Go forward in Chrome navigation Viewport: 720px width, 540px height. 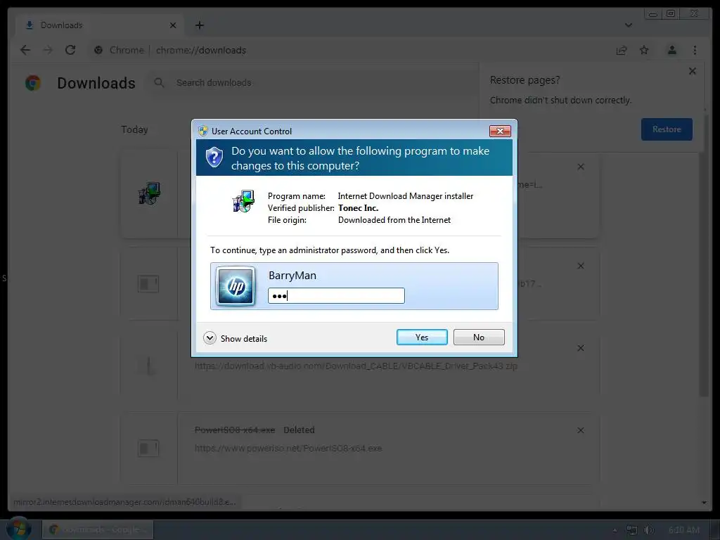coord(48,50)
